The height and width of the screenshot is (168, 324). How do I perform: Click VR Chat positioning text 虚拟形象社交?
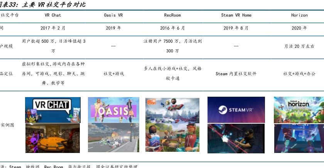click(35, 64)
